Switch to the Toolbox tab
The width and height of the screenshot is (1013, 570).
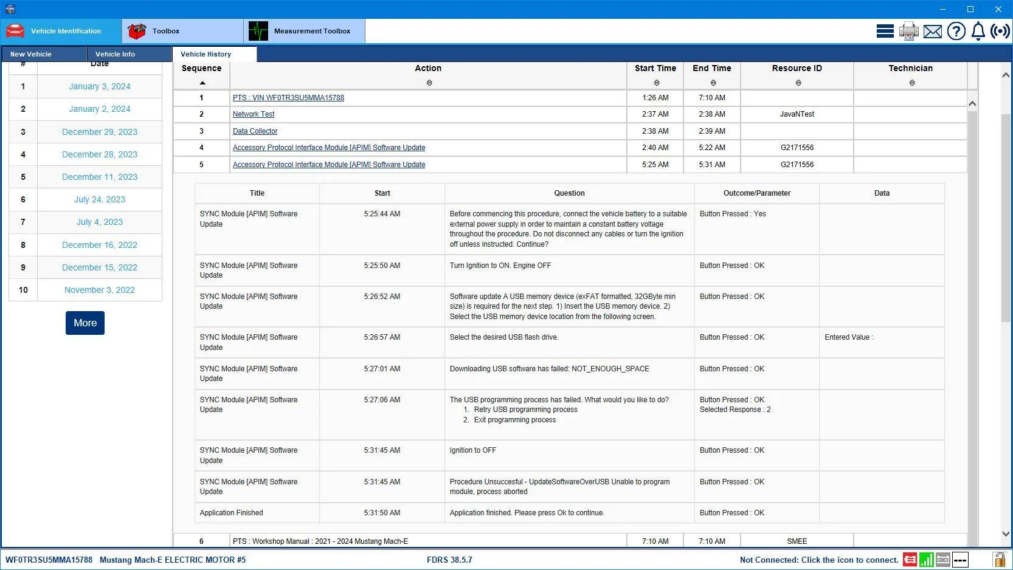[x=182, y=31]
